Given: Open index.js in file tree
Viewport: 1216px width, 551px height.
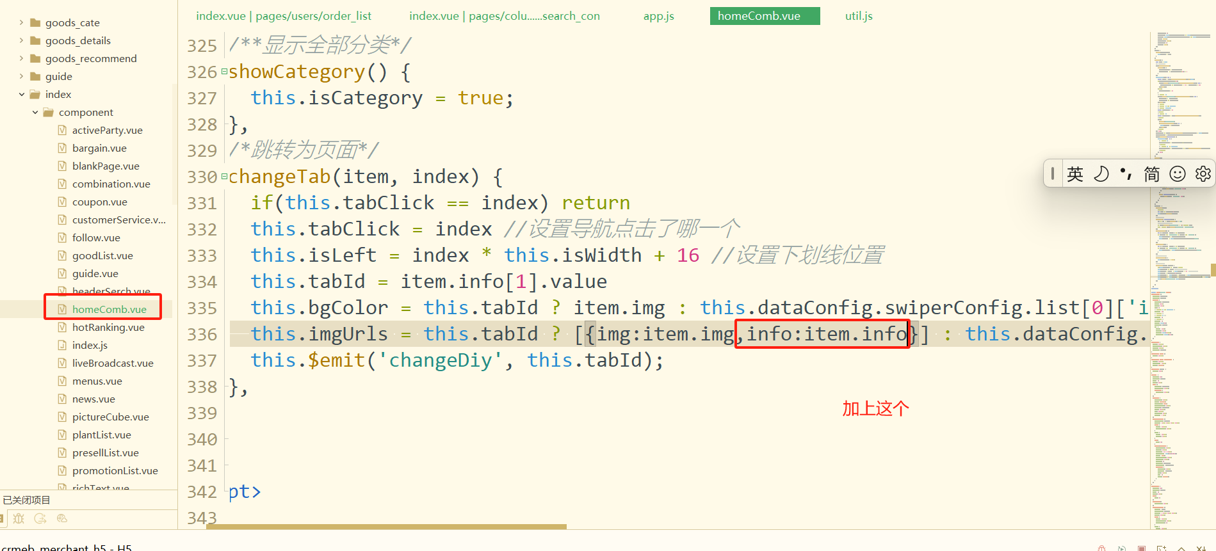Looking at the screenshot, I should 90,345.
